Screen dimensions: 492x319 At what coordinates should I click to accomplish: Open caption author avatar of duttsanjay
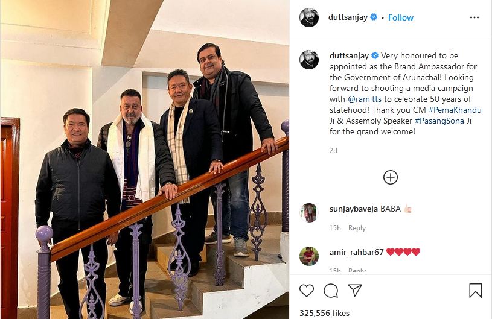[x=309, y=60]
